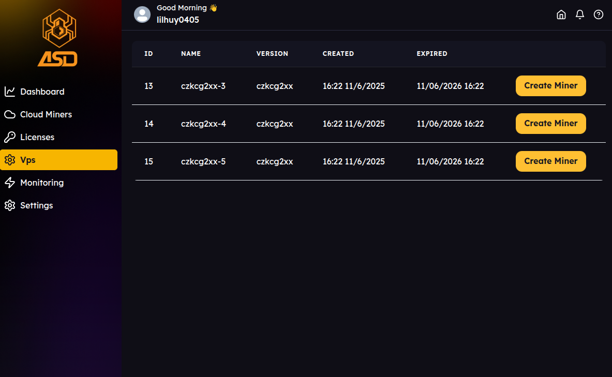
Task: Click the help question mark icon
Action: pos(599,14)
